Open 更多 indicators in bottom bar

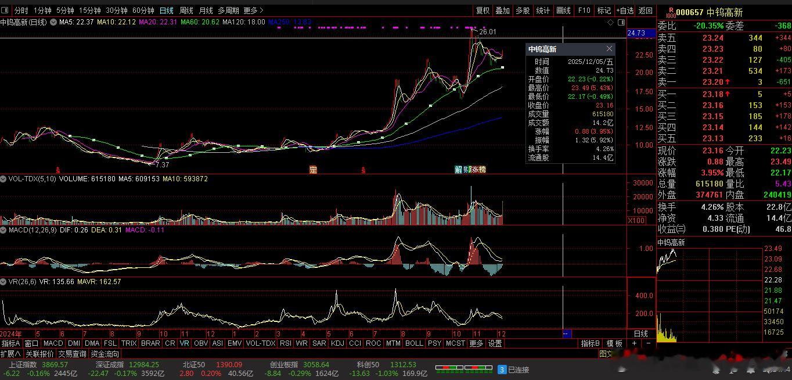[x=476, y=343]
